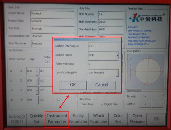Toggle the Y' section checkbox
Image resolution: width=171 pixels, height=130 pixels.
coord(11,100)
